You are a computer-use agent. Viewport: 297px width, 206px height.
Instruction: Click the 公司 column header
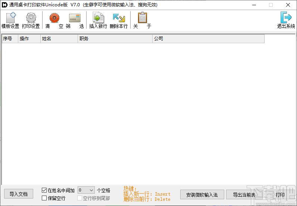tap(208, 39)
